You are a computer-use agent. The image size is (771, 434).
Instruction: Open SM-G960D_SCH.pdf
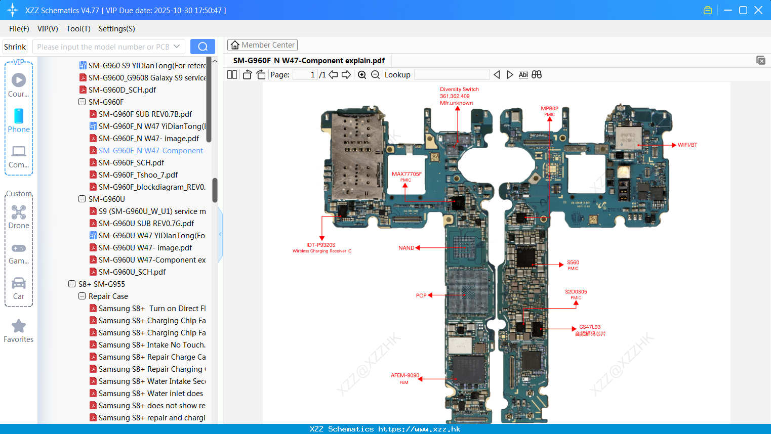[x=122, y=90]
